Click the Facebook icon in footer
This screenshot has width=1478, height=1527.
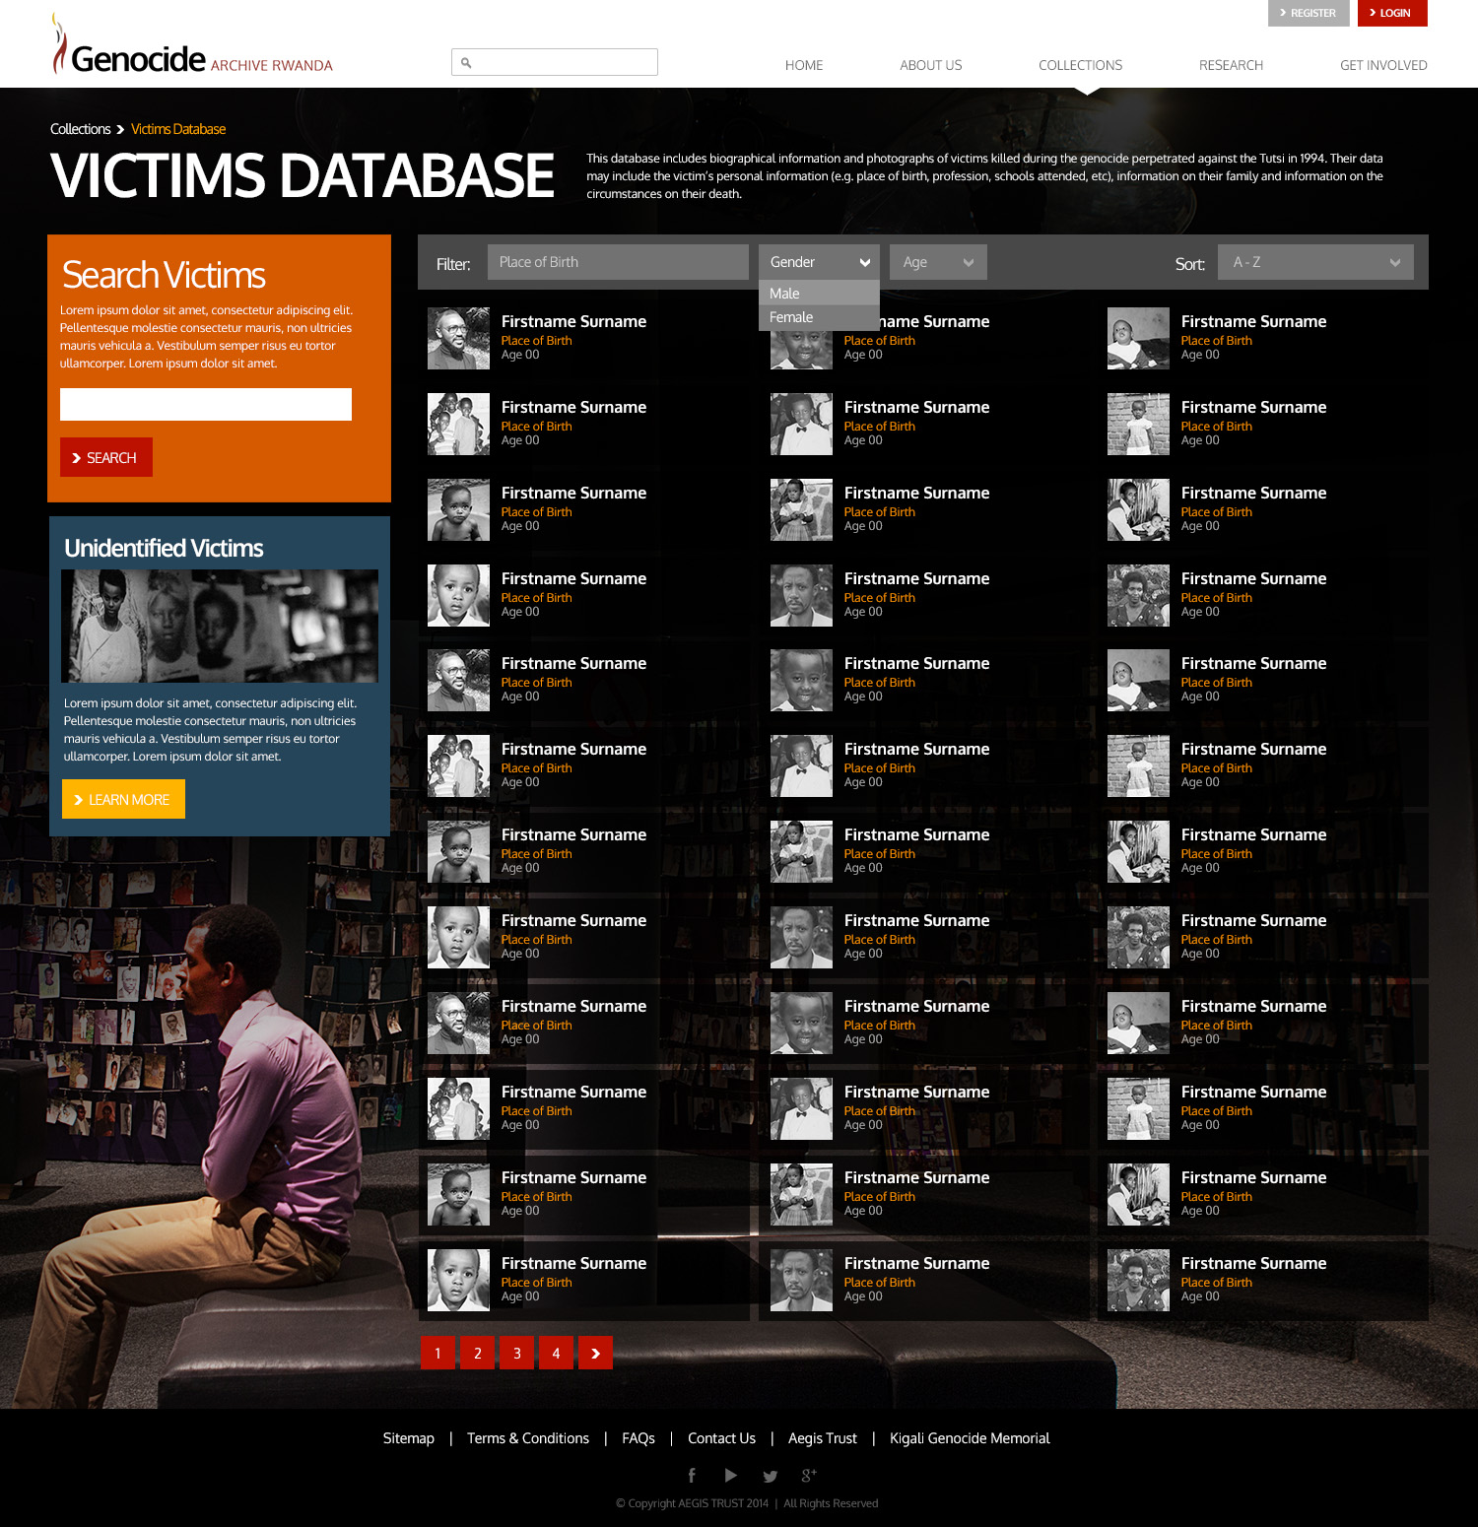pos(692,1475)
